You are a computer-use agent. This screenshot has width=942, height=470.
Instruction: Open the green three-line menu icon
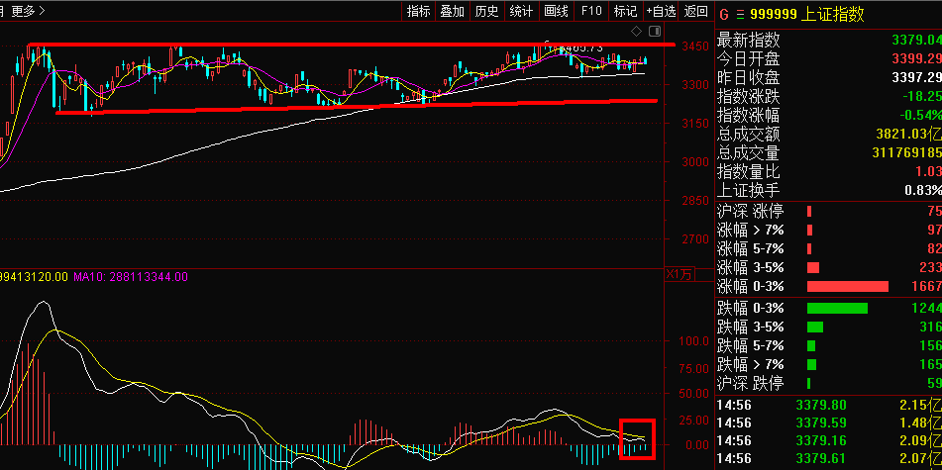740,15
